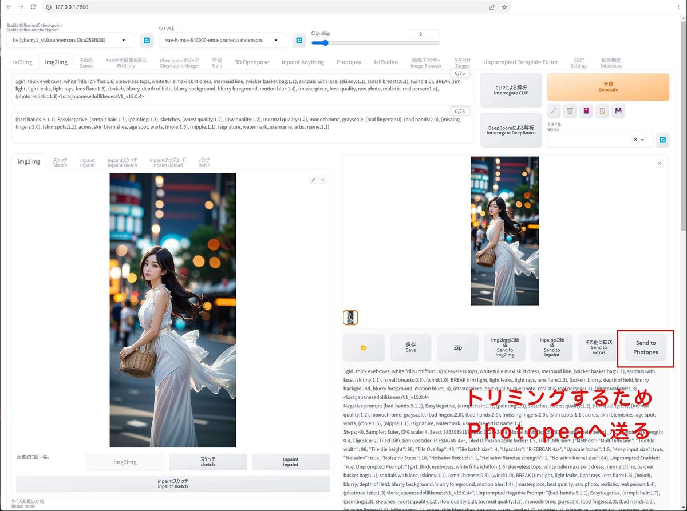
Task: Bookmark this page with the star icon
Action: click(504, 7)
